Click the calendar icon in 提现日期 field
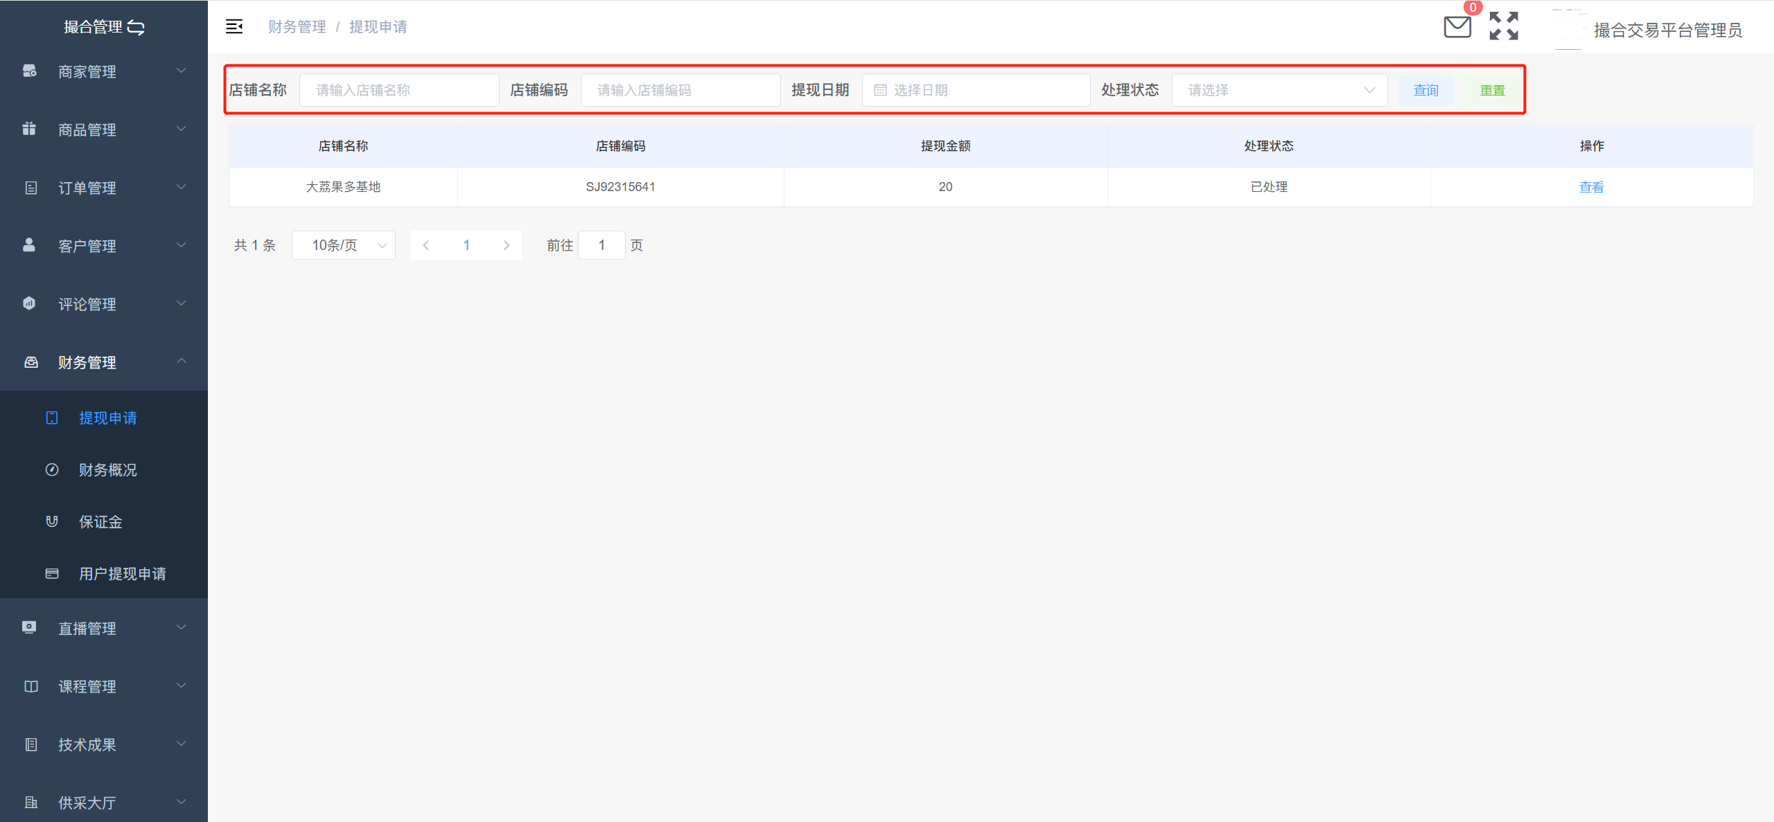 tap(880, 90)
